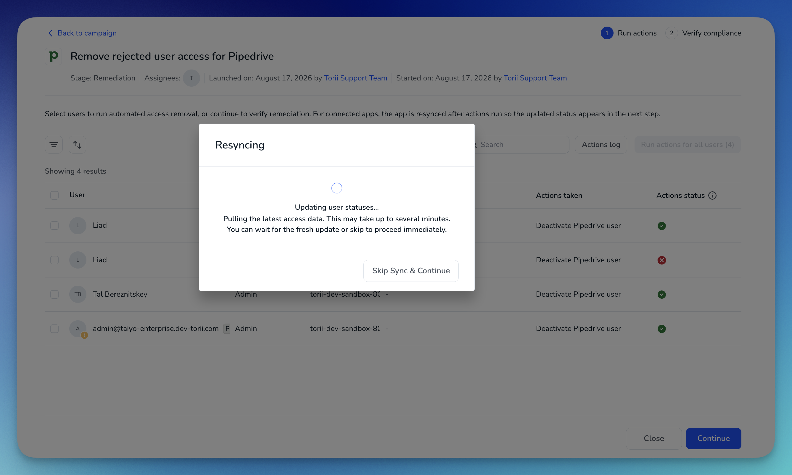Click the assignee avatar T
792x475 pixels.
191,78
